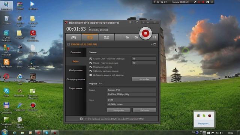The width and height of the screenshot is (240, 135).
Task: Open the Foxit Reader desktop shortcut
Action: (6, 63)
